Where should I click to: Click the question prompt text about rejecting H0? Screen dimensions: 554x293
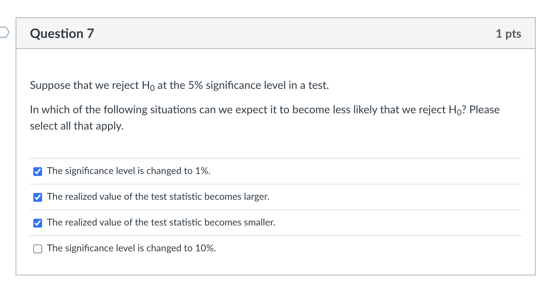point(179,85)
